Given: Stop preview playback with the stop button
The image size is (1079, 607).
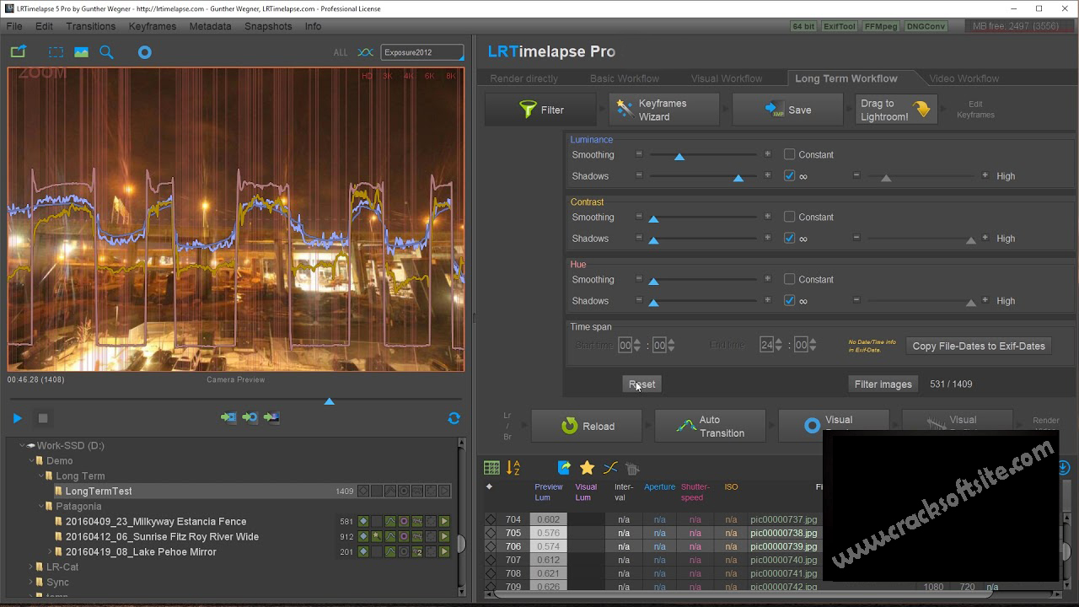Looking at the screenshot, I should (x=43, y=417).
